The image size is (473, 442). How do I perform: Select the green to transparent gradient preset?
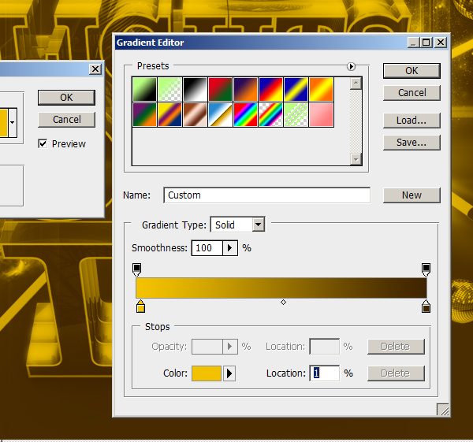coord(170,89)
